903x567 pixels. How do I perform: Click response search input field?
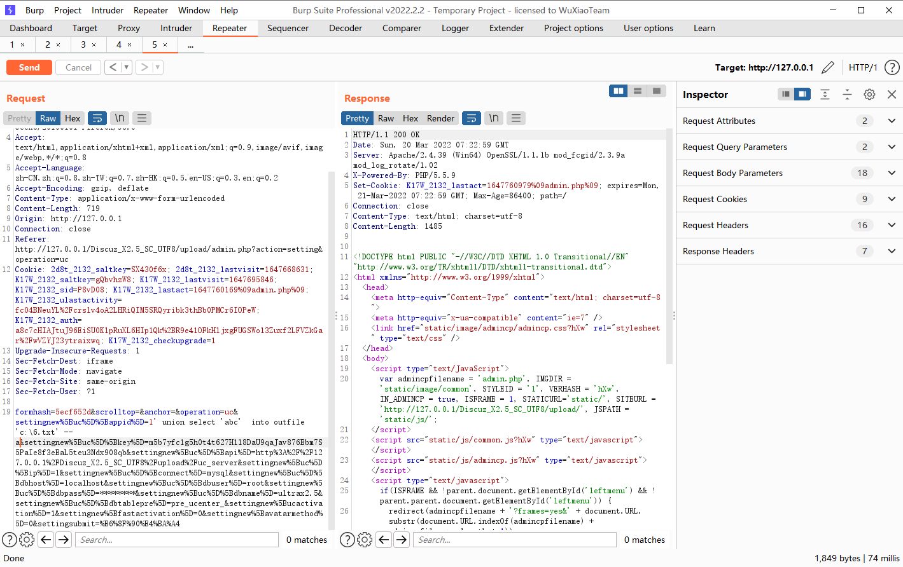[515, 540]
